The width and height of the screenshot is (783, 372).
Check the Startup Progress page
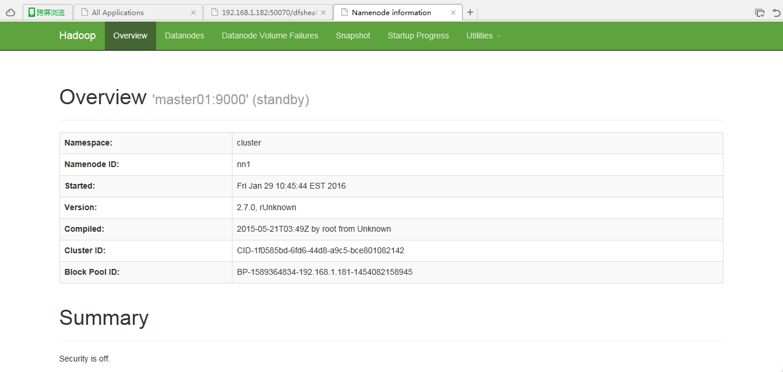[418, 36]
